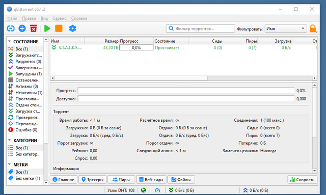Select the Остановлены filter
The height and width of the screenshot is (195, 326).
[25, 80]
